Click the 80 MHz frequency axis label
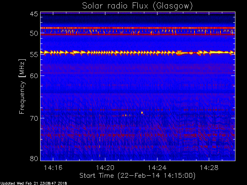The image size is (247, 185). pos(34,158)
